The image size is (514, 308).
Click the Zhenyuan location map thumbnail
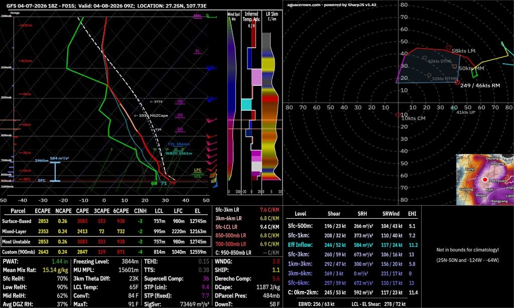[485, 180]
